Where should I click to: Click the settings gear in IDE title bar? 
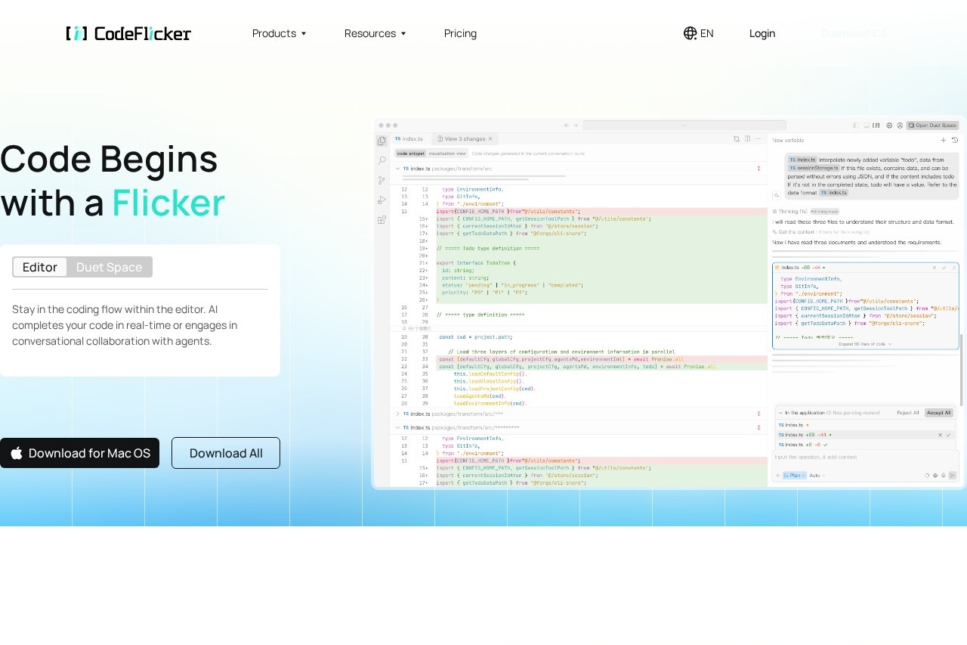(x=889, y=126)
